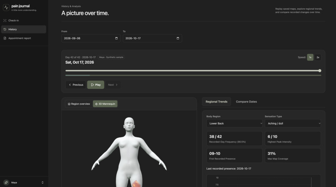Go to the Previous day
Viewport: 336px width, 187px height.
point(76,85)
